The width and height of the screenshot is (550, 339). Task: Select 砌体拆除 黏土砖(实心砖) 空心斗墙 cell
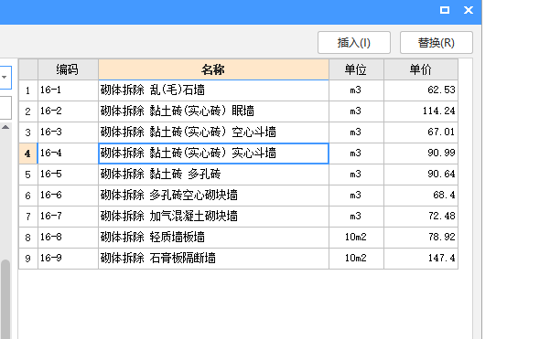pos(213,132)
